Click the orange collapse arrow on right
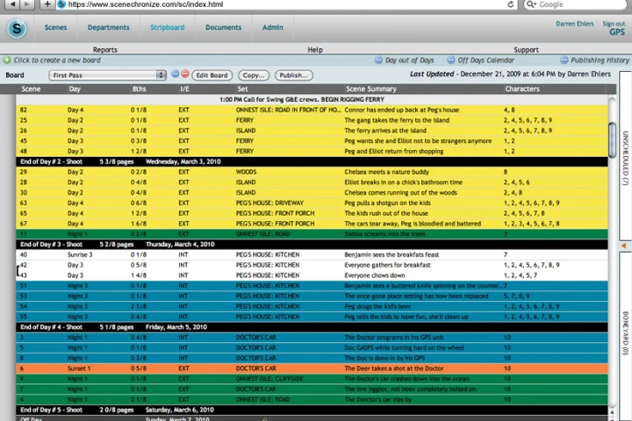Screen dimensions: 632x421 click(x=623, y=246)
